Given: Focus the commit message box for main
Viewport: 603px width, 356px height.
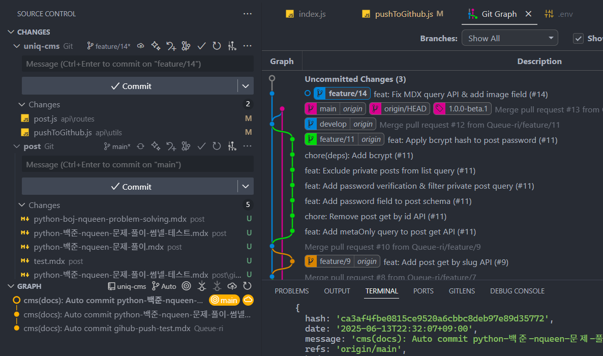Looking at the screenshot, I should point(138,164).
